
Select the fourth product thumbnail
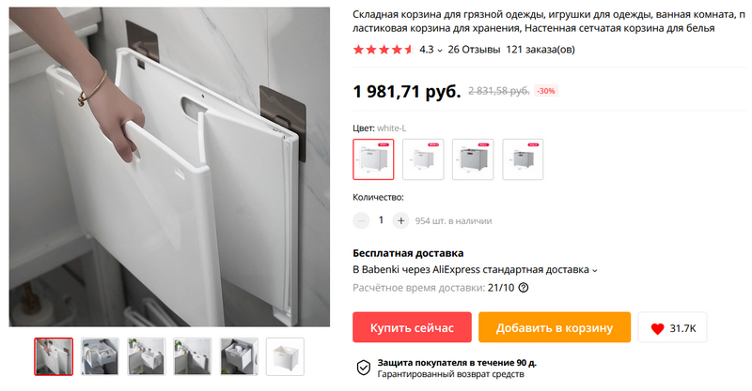[193, 356]
